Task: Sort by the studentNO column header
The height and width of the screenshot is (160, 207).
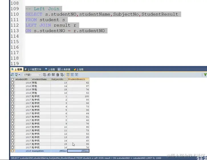Action: [x=23, y=79]
